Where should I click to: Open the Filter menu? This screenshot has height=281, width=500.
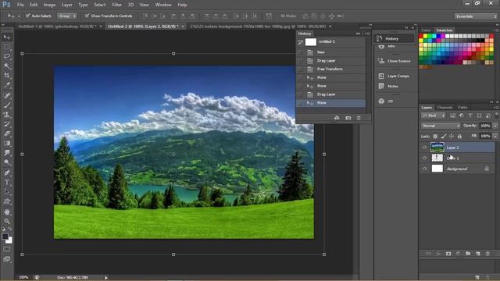[116, 5]
